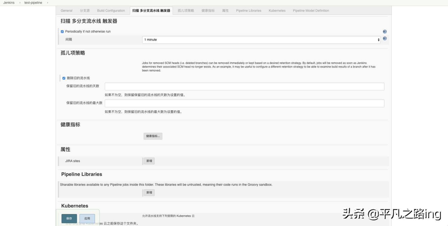The width and height of the screenshot is (448, 226).
Task: Uncheck the 删除旧的流水线 option
Action: pyautogui.click(x=64, y=78)
